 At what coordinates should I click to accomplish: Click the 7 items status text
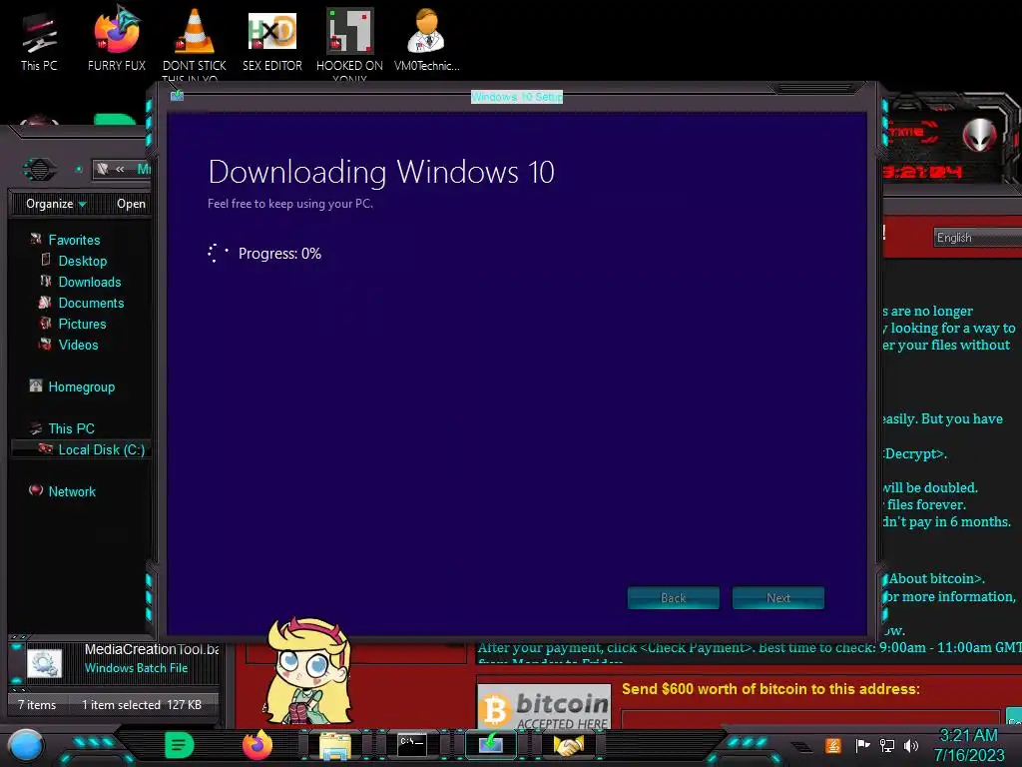(37, 704)
